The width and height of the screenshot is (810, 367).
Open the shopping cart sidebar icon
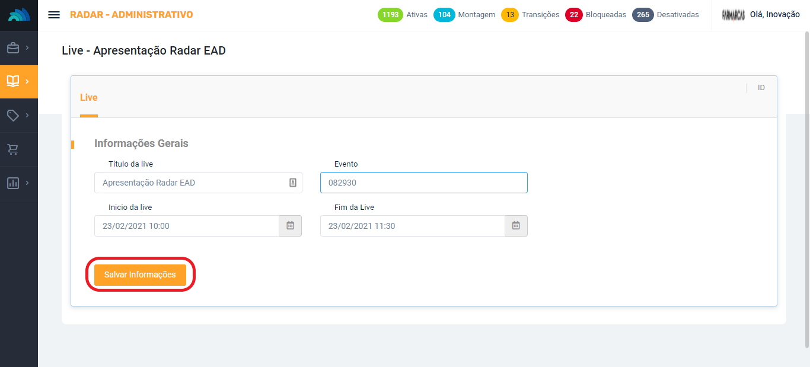[x=13, y=149]
